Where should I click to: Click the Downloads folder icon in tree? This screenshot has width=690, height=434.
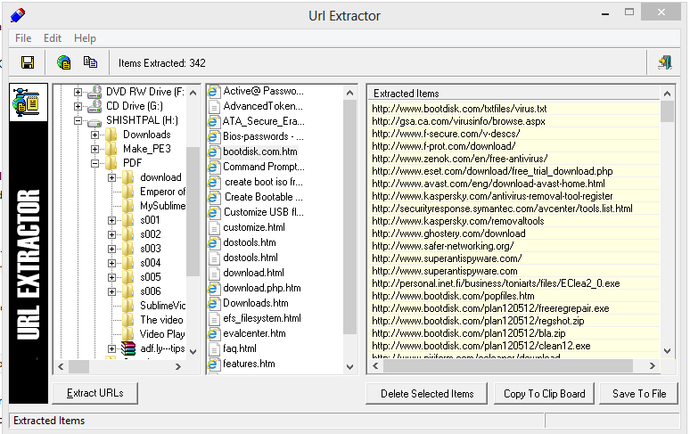(111, 135)
